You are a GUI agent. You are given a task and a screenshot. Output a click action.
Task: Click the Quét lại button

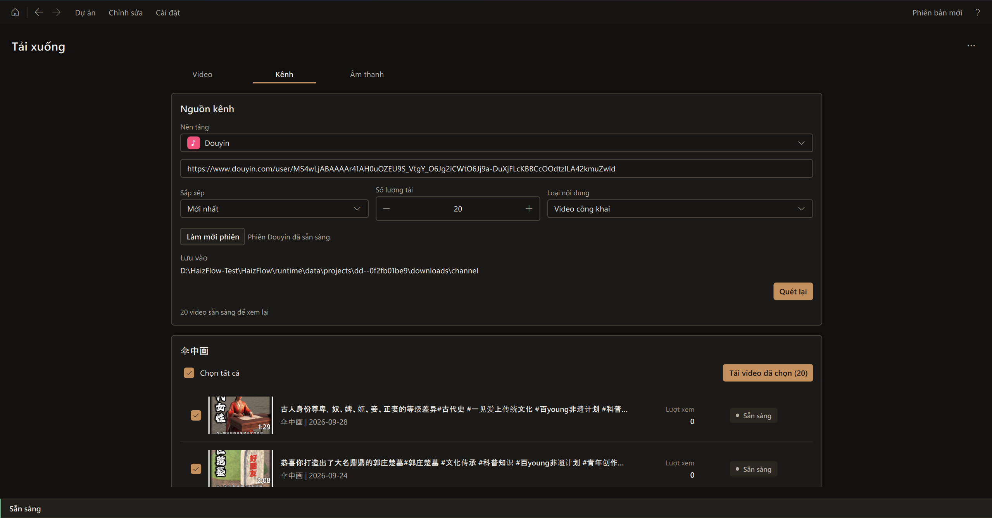[x=793, y=291]
